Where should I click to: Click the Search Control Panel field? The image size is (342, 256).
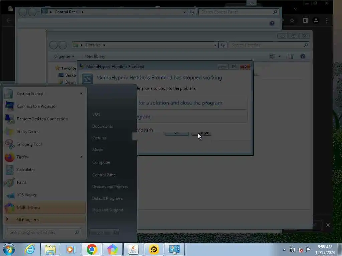(x=238, y=12)
